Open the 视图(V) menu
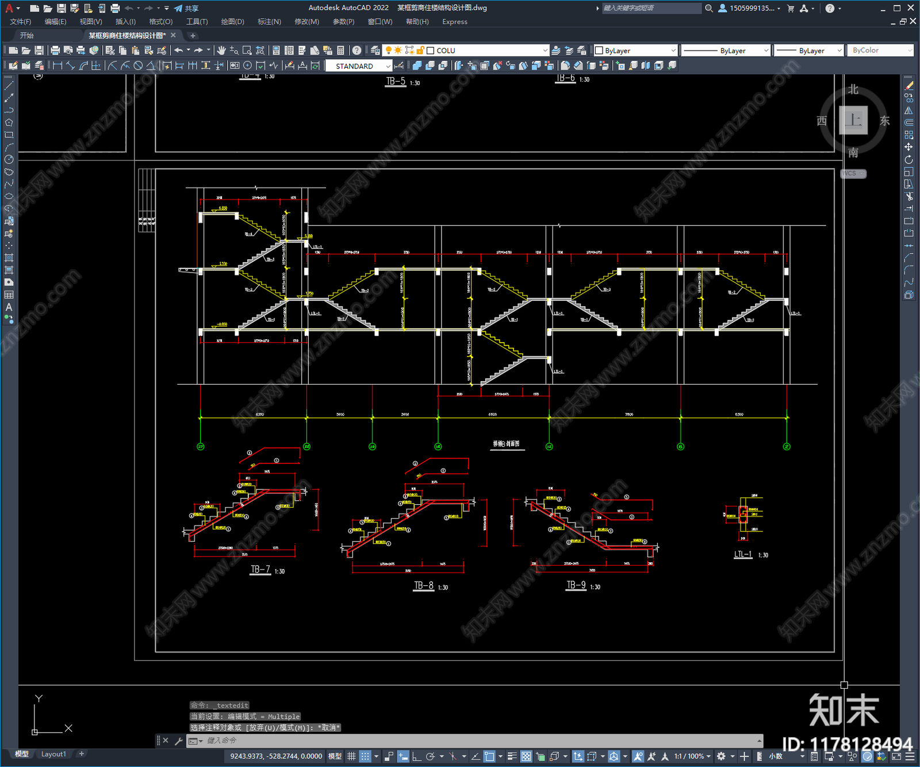 pos(91,22)
